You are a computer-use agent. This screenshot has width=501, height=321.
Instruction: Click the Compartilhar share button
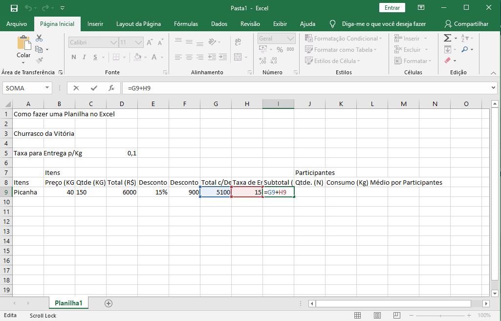pyautogui.click(x=466, y=24)
